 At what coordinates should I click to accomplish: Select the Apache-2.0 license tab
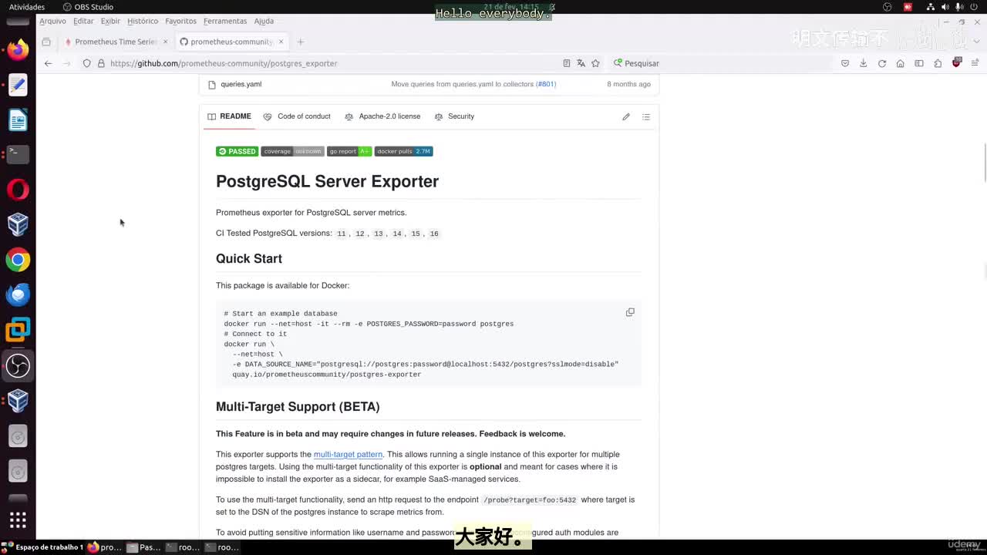coord(382,116)
